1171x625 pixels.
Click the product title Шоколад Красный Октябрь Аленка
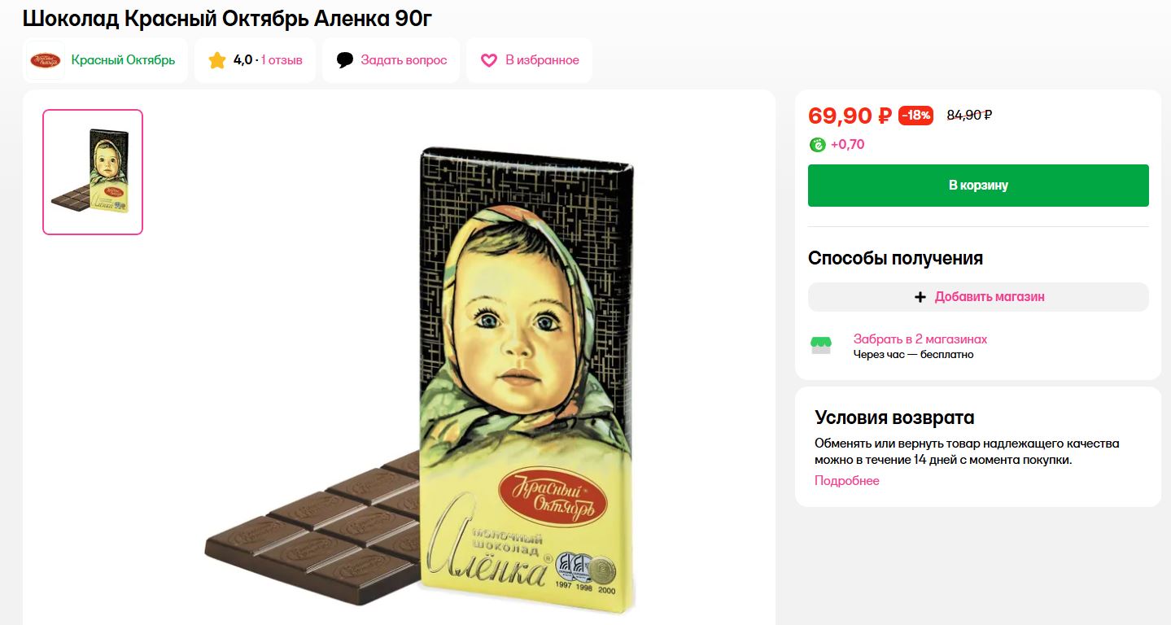pos(227,19)
